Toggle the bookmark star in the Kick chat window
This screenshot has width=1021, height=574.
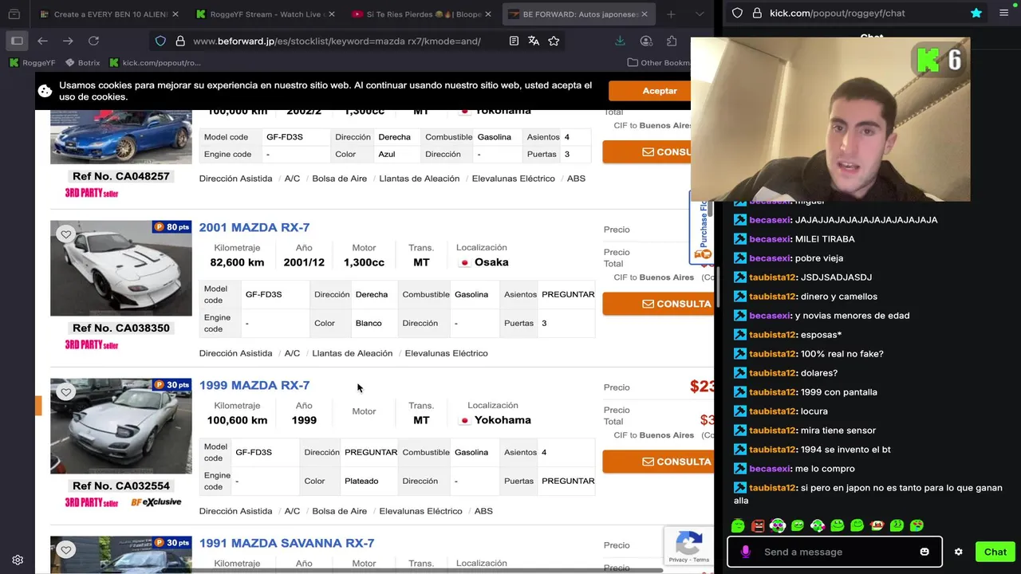(976, 13)
